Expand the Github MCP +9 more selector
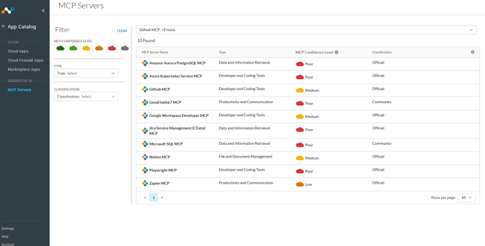The width and height of the screenshot is (485, 246). tap(306, 30)
